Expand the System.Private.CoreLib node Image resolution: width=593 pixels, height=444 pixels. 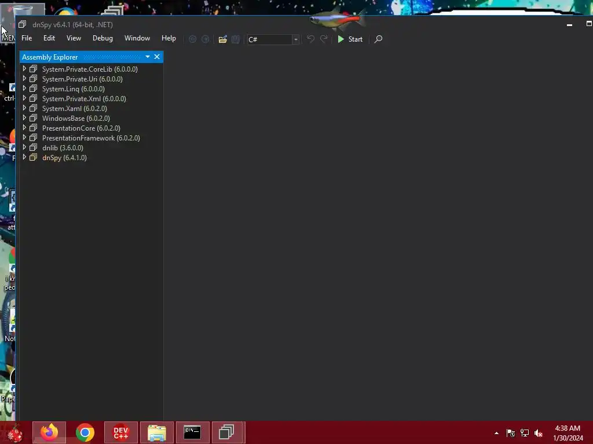(24, 69)
